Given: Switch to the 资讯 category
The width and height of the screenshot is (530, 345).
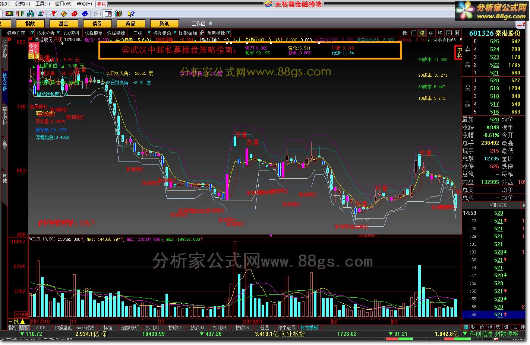Looking at the screenshot, I should point(164,23).
